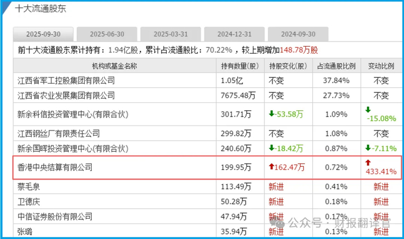Click shareholder name 卫德庆
Viewport: 404px width, 239px height.
(29, 201)
